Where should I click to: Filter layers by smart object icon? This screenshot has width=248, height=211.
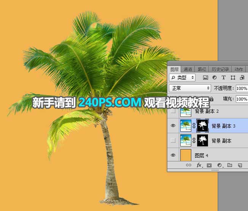coord(242,77)
